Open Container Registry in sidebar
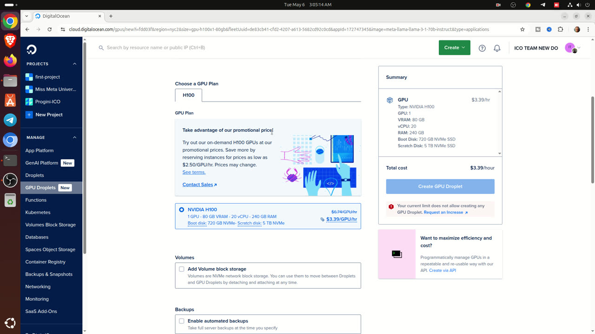The width and height of the screenshot is (595, 334). (x=46, y=262)
